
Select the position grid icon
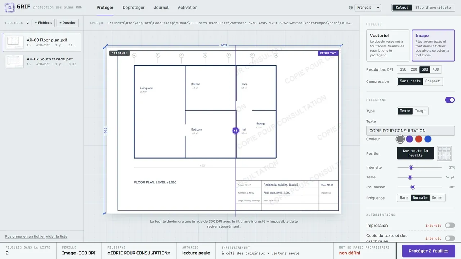(444, 153)
